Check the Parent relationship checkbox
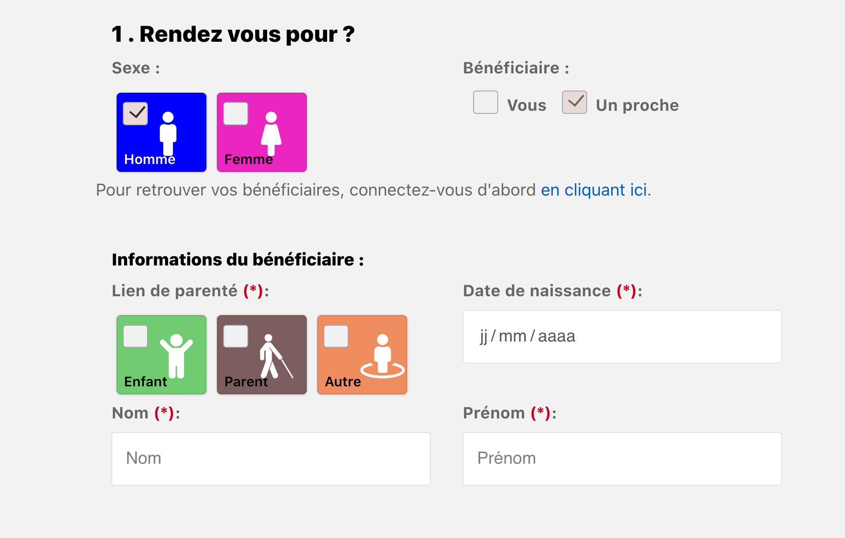This screenshot has width=845, height=538. [236, 336]
